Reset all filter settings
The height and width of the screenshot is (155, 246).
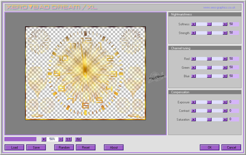click(86, 148)
